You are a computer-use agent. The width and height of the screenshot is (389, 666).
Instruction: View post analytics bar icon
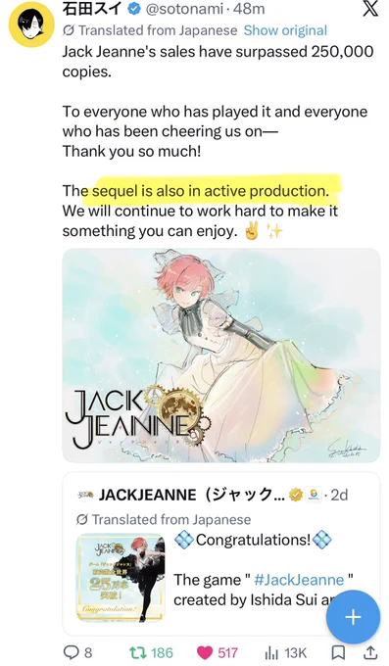[x=271, y=653]
